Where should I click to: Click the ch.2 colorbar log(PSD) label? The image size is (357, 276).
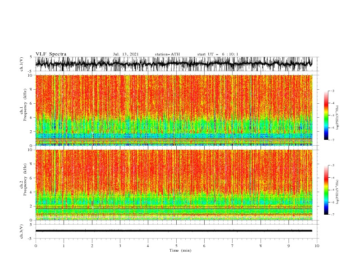pos(338,192)
